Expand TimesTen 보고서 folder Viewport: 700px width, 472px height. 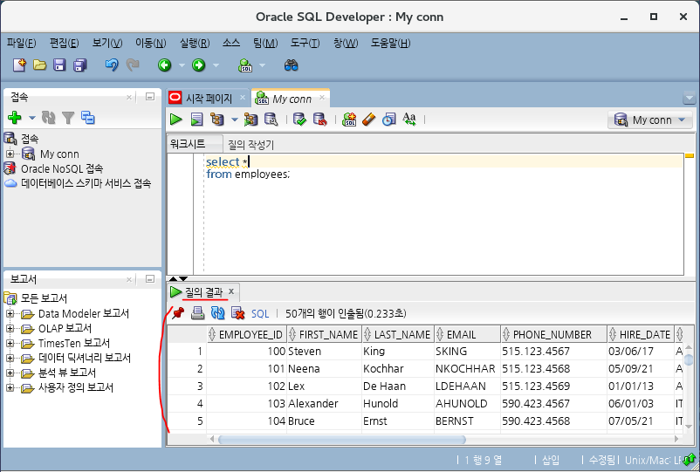click(10, 343)
